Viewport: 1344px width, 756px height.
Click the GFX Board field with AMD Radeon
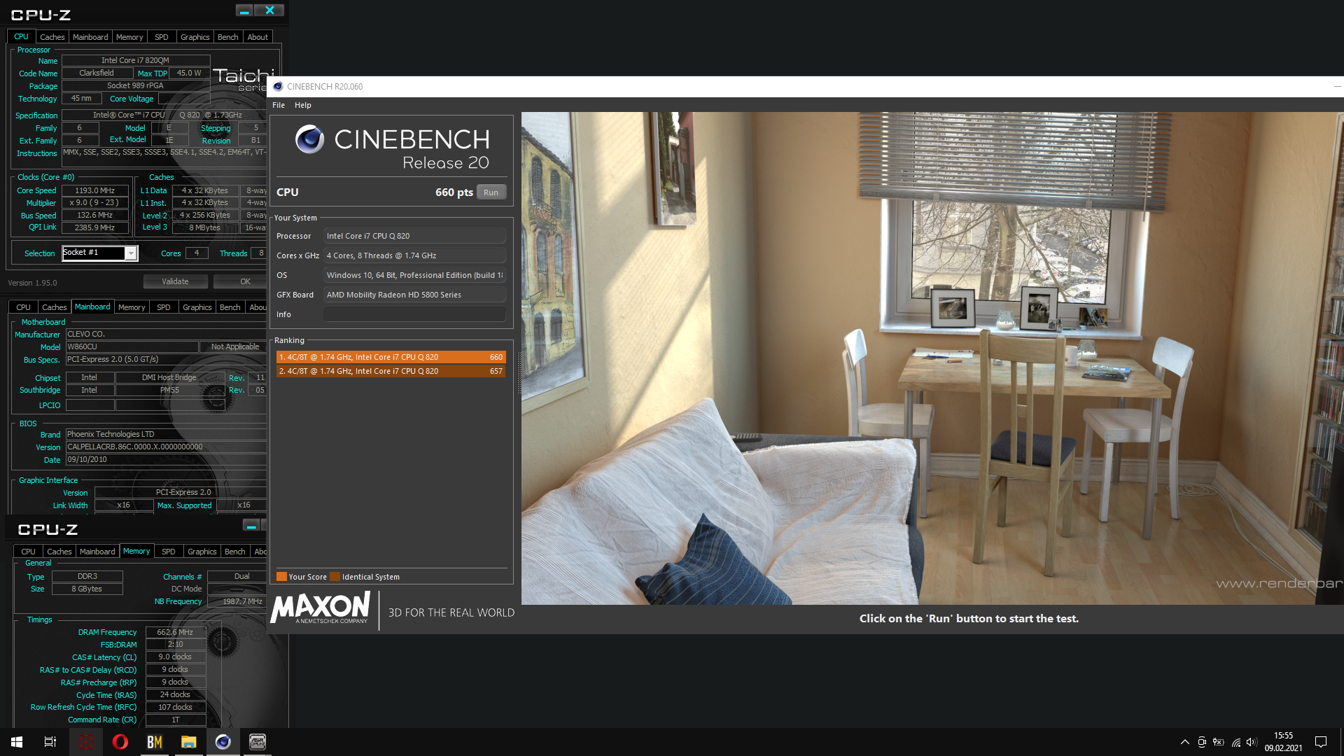tap(414, 295)
